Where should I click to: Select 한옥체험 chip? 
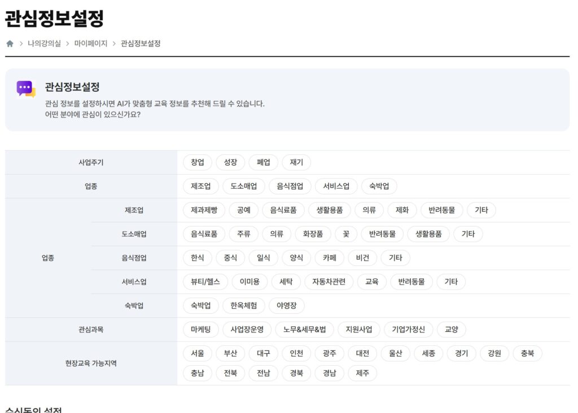click(244, 305)
